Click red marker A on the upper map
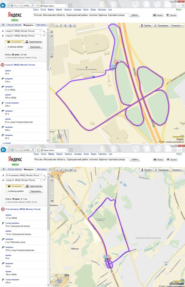Screen dimensions: 185x287 coord(116,61)
